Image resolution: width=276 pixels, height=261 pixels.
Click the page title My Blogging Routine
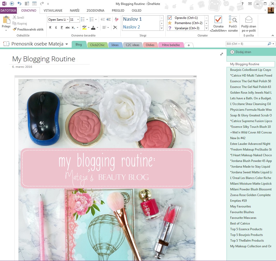(x=44, y=59)
